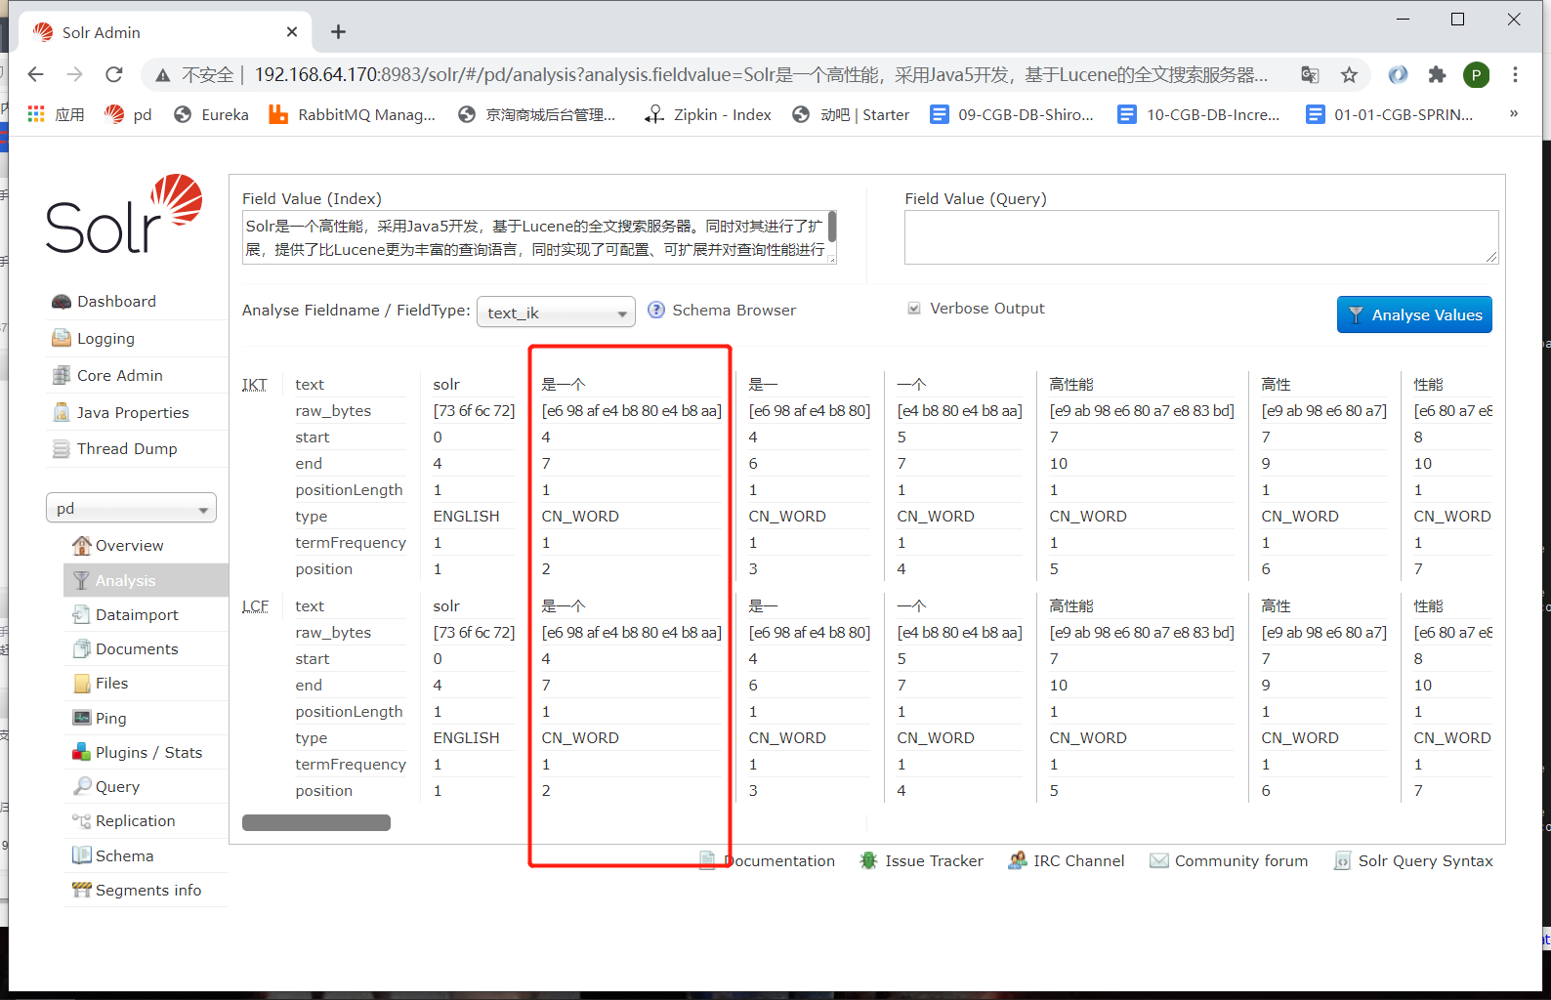Open Core Admin section
Screen dimensions: 1551x1000
[119, 375]
